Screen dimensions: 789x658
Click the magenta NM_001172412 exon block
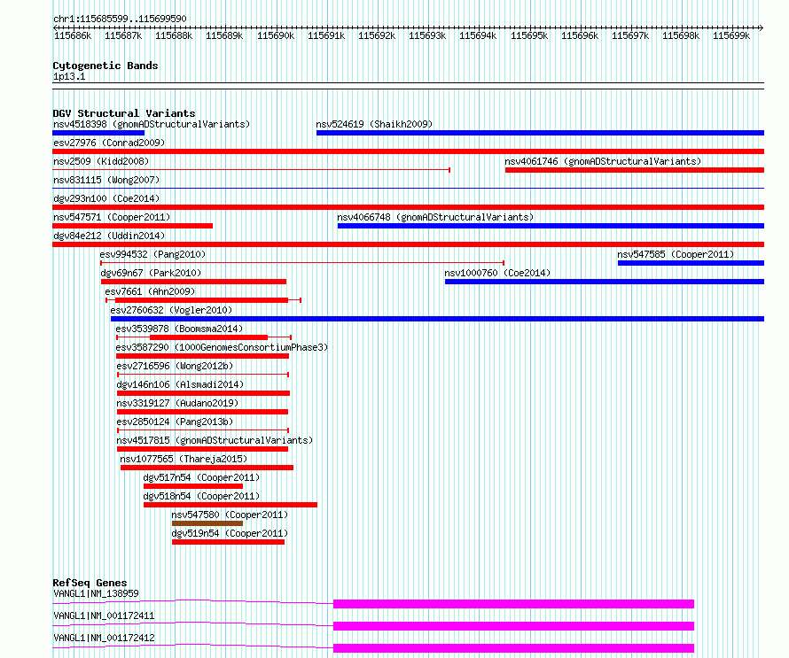(513, 648)
